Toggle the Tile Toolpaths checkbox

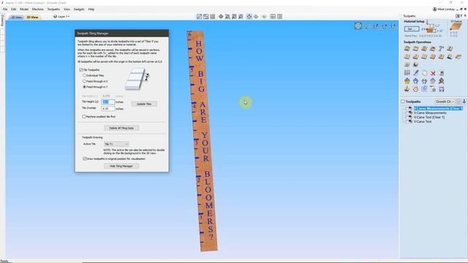click(x=81, y=70)
